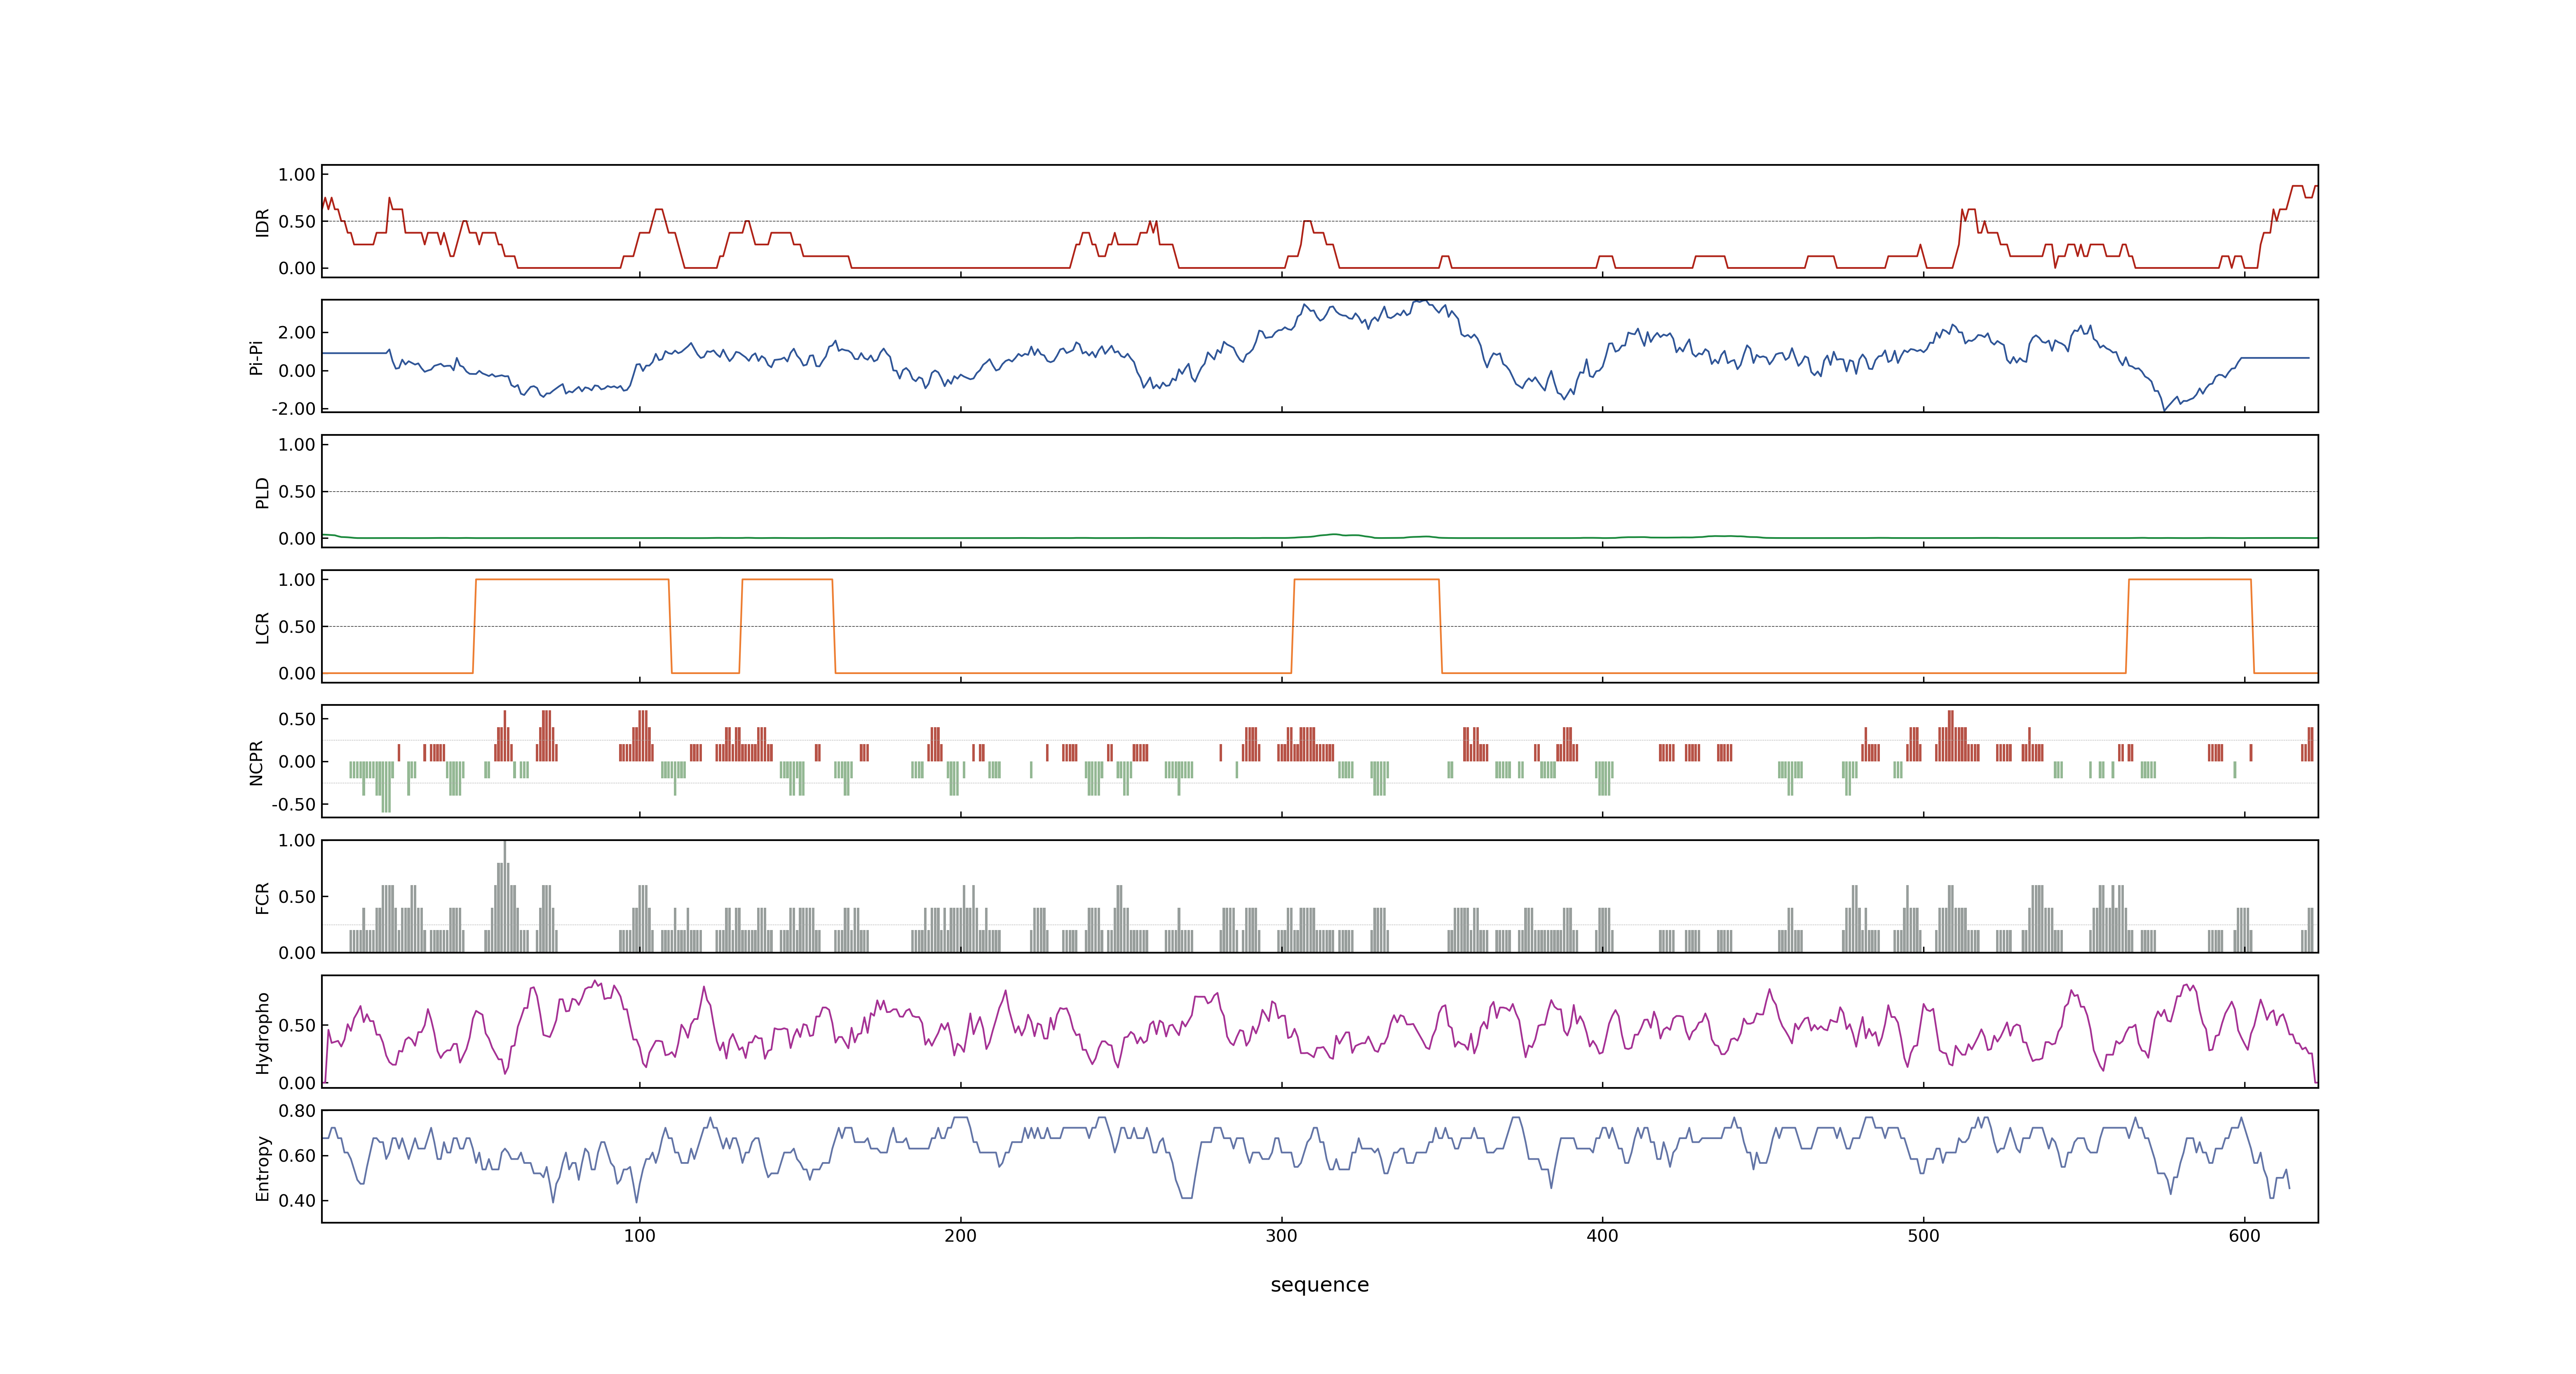The height and width of the screenshot is (1374, 2576).
Task: Click the LCR y-axis label
Action: point(262,628)
